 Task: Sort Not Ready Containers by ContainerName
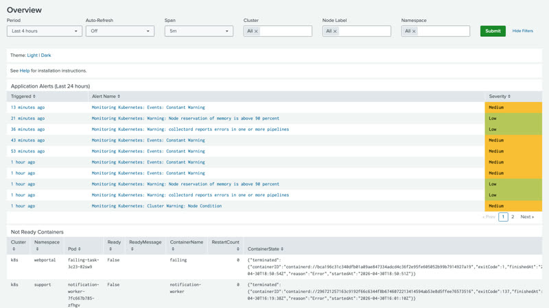(186, 246)
